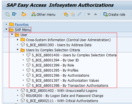Open S_BCE_68001396 - By Authorizations
The width and height of the screenshot is (132, 104).
coord(61,76)
